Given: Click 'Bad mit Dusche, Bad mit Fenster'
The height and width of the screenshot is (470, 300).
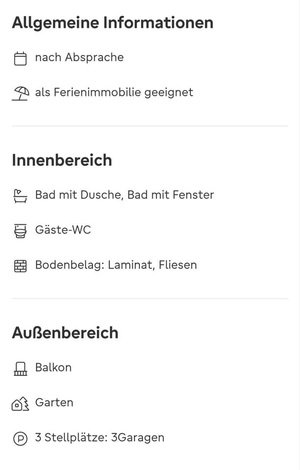Looking at the screenshot, I should (124, 195).
